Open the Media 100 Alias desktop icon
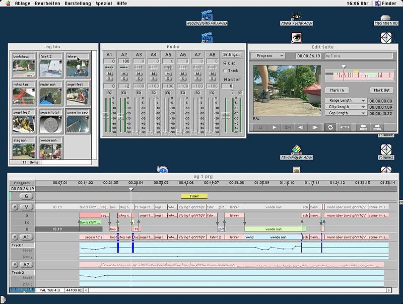The width and height of the screenshot is (403, 304). point(296,17)
